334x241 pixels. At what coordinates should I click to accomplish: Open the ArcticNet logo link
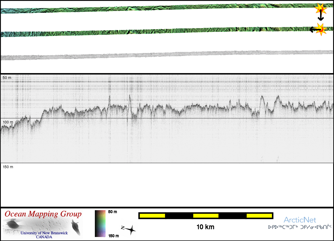(300, 220)
